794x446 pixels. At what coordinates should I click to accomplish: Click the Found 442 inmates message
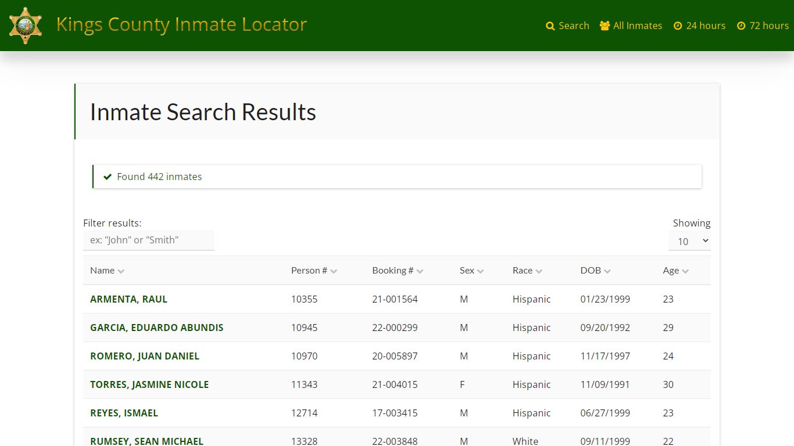pos(159,177)
